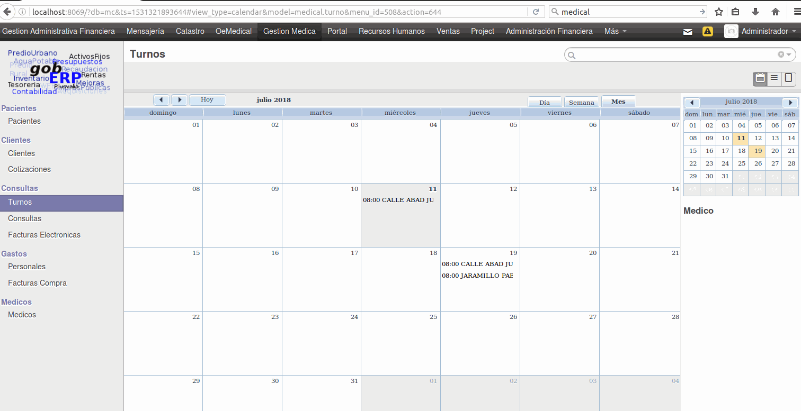Go to browser home icon
This screenshot has height=411, width=801.
pyautogui.click(x=775, y=12)
